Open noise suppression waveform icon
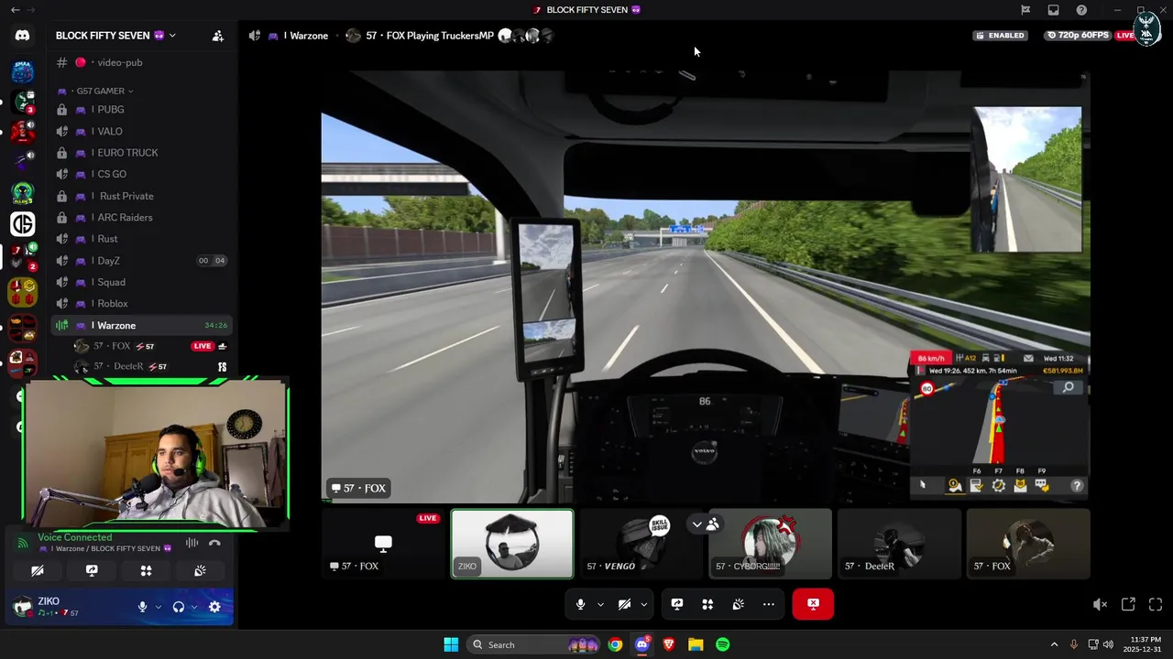The image size is (1173, 659). 192,543
